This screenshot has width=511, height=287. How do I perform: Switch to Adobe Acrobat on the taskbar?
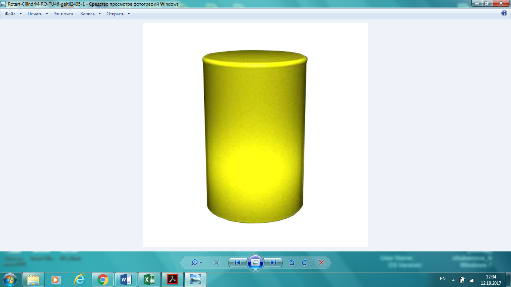coord(172,280)
